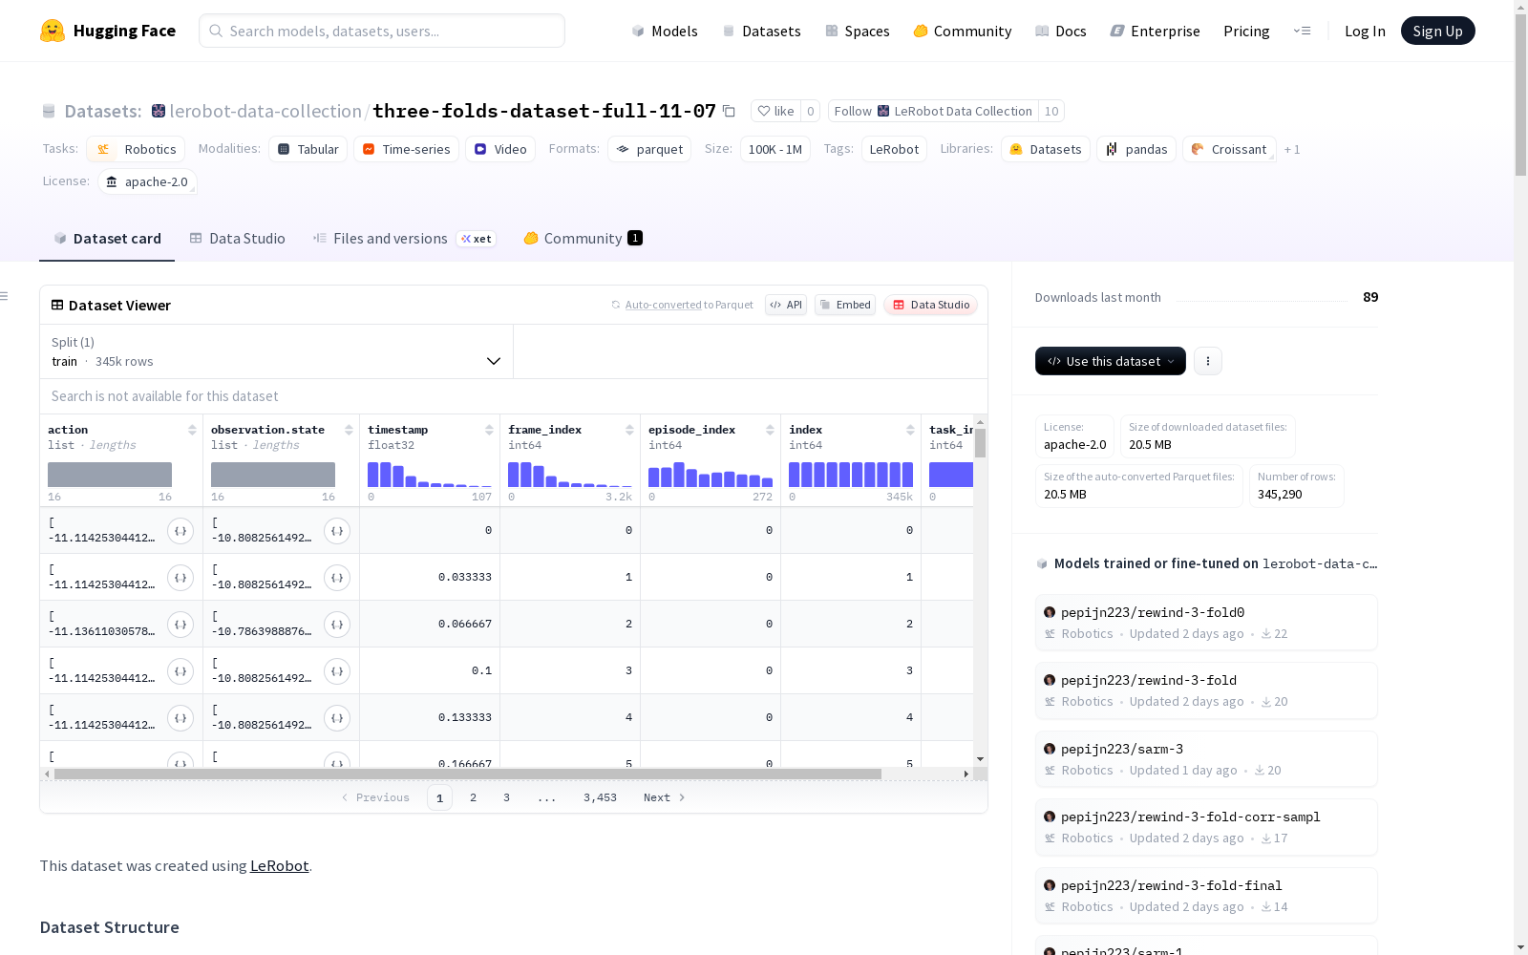This screenshot has width=1528, height=955.
Task: Open the lerobot-data-collection owner link
Action: 265,111
